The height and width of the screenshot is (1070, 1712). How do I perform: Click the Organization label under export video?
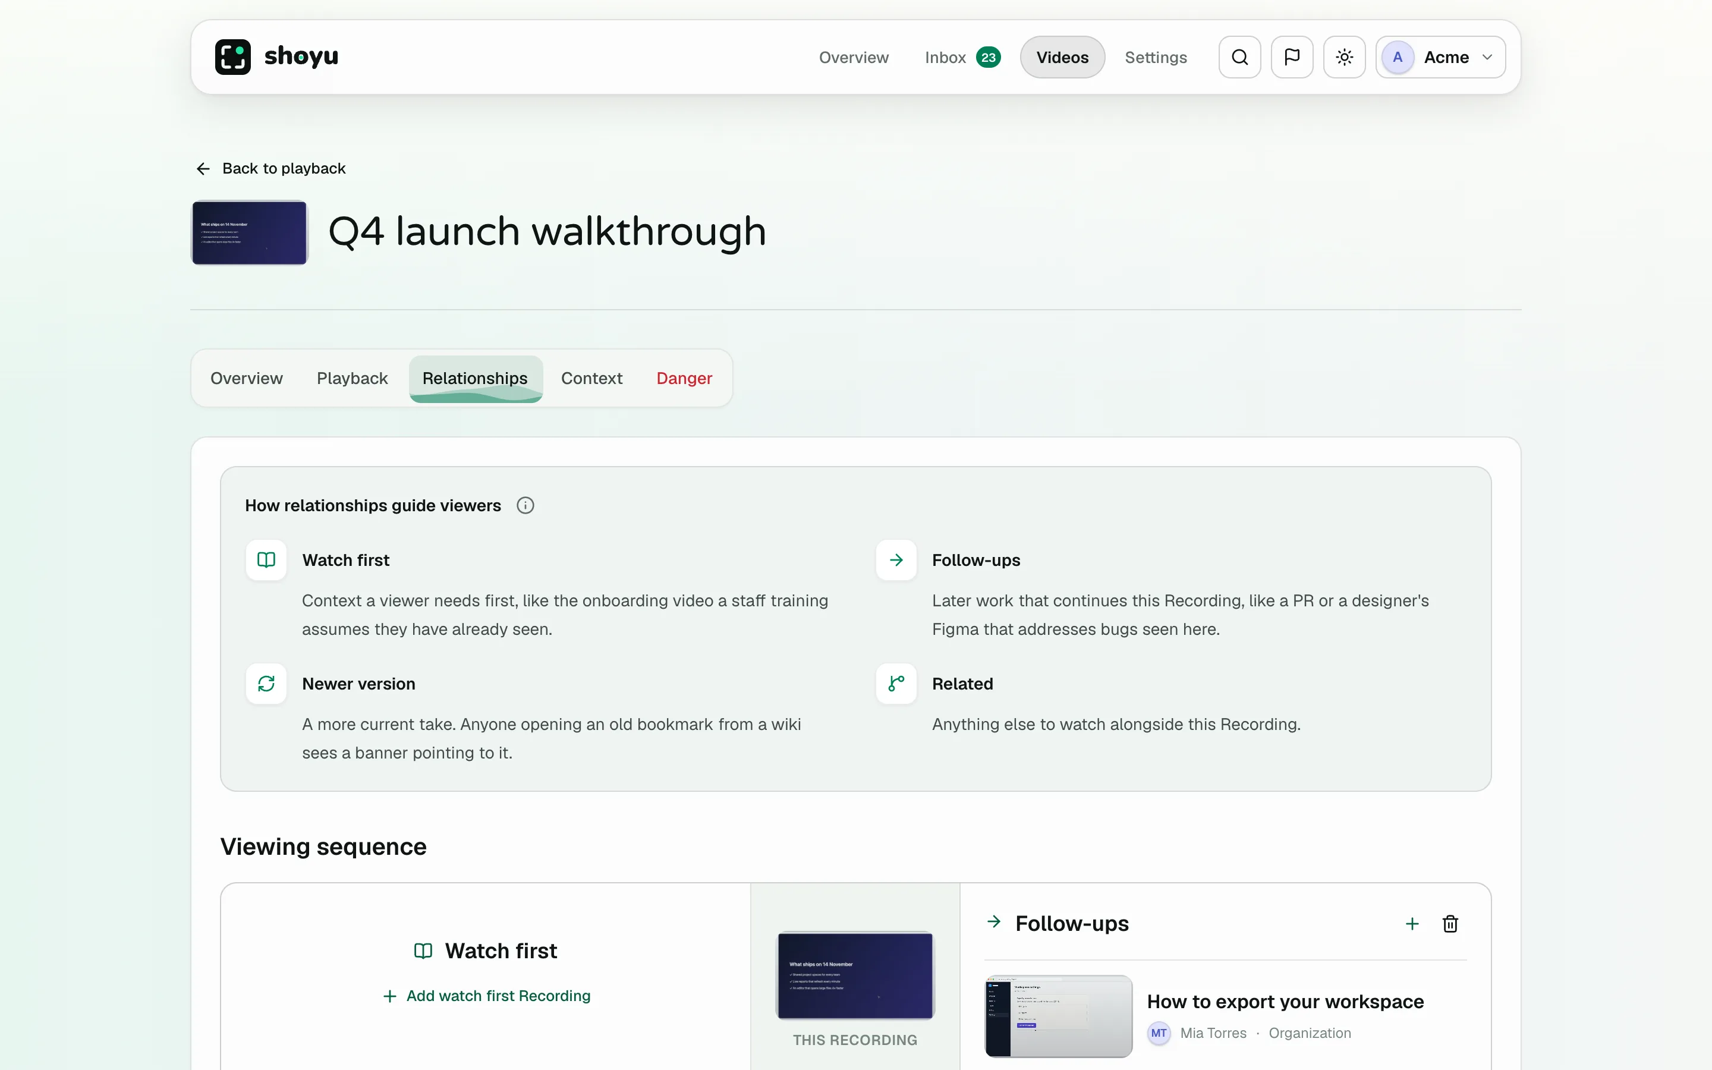pyautogui.click(x=1310, y=1033)
